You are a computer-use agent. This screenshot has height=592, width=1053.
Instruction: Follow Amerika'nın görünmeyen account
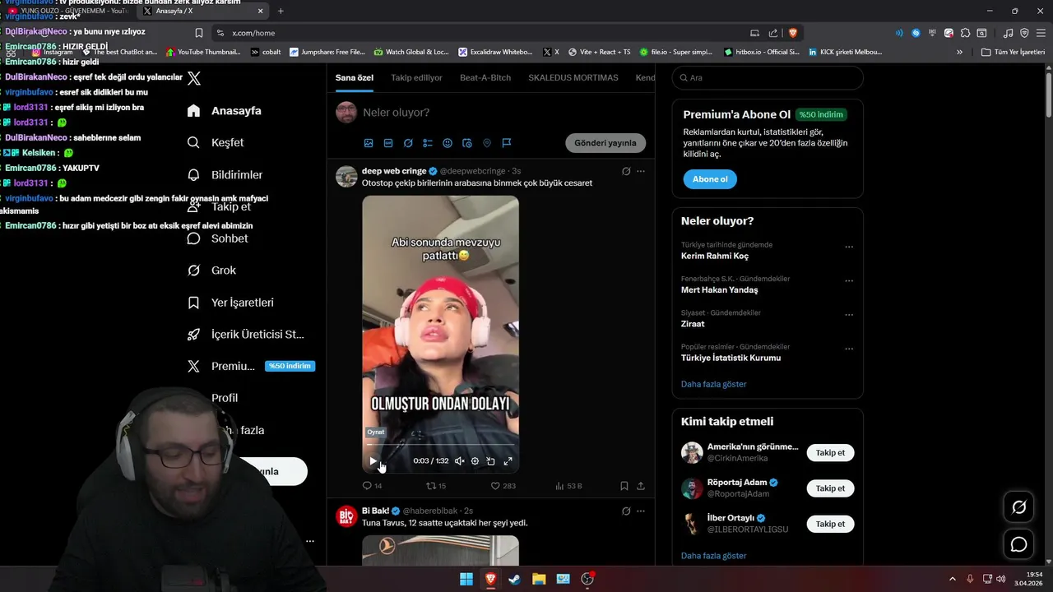(830, 453)
